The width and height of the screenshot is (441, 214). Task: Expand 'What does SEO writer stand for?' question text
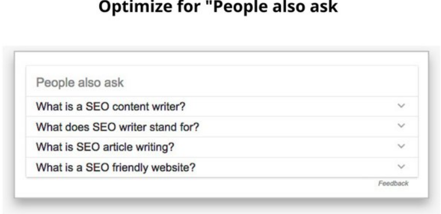[118, 127]
